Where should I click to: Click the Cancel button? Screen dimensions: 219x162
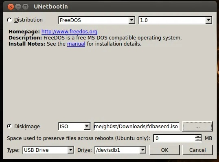pos(197,150)
